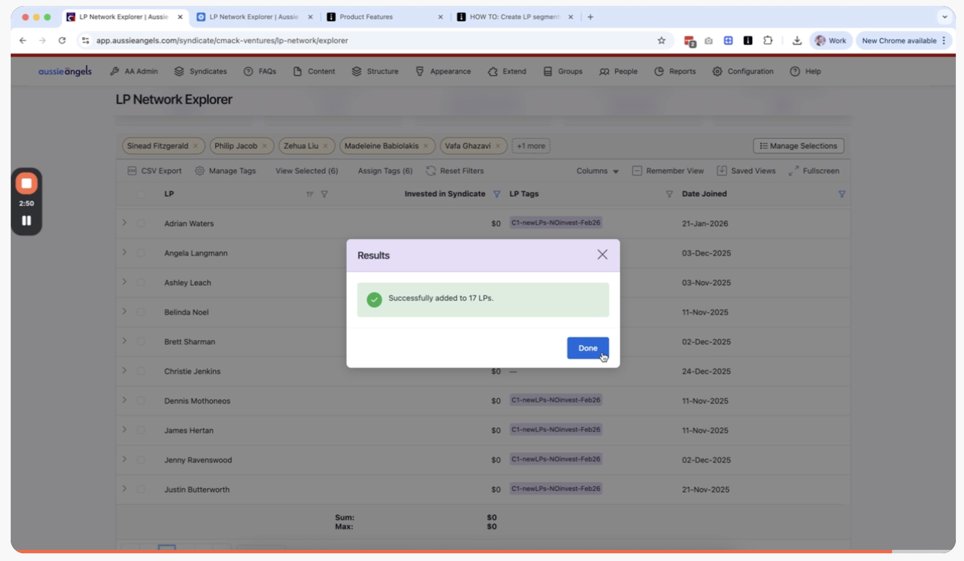
Task: Open Saved Views
Action: click(x=746, y=170)
